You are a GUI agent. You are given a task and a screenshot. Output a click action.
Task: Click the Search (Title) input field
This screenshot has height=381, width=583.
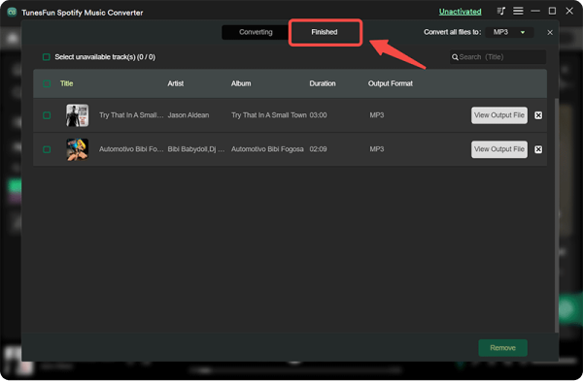[497, 57]
